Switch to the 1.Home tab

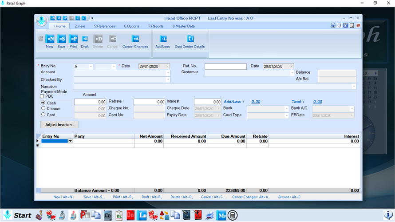[x=59, y=26]
